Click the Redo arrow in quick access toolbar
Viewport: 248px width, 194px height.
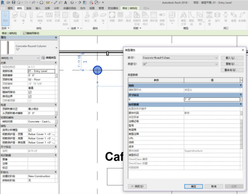(x=34, y=3)
